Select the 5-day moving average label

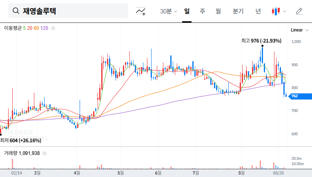click(x=24, y=28)
